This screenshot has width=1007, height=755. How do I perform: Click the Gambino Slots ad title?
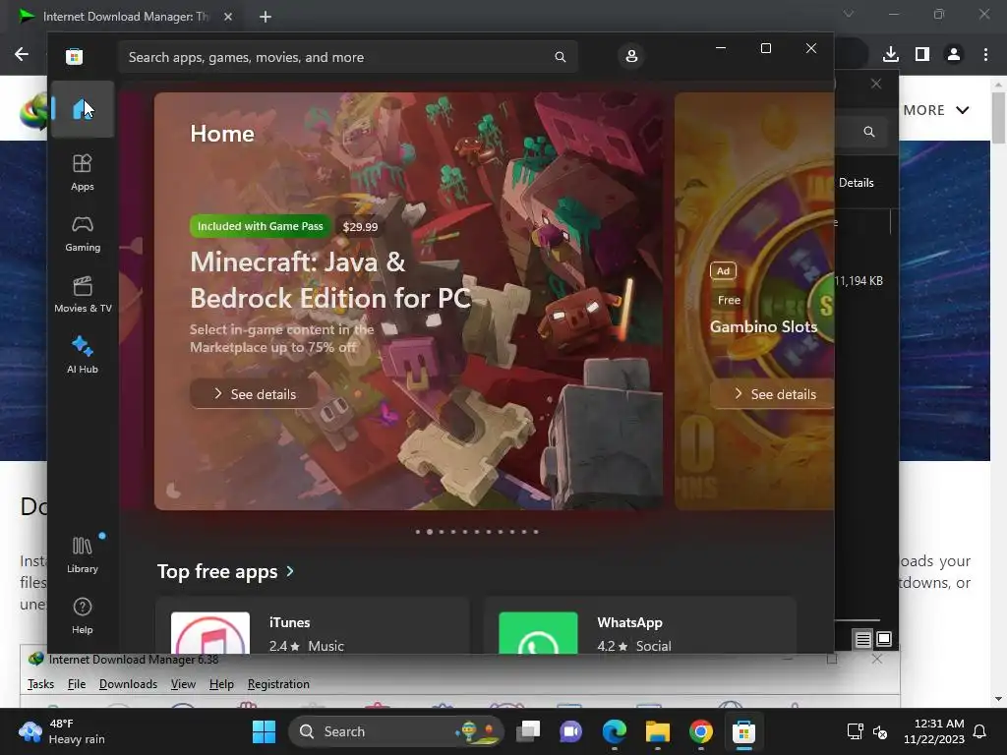point(763,326)
